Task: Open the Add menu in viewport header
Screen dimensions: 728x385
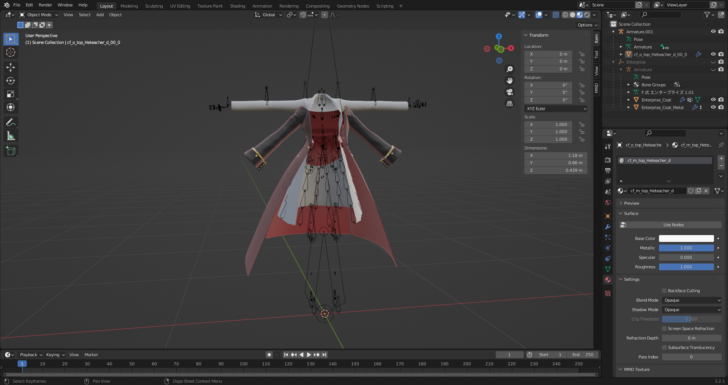Action: pos(100,15)
